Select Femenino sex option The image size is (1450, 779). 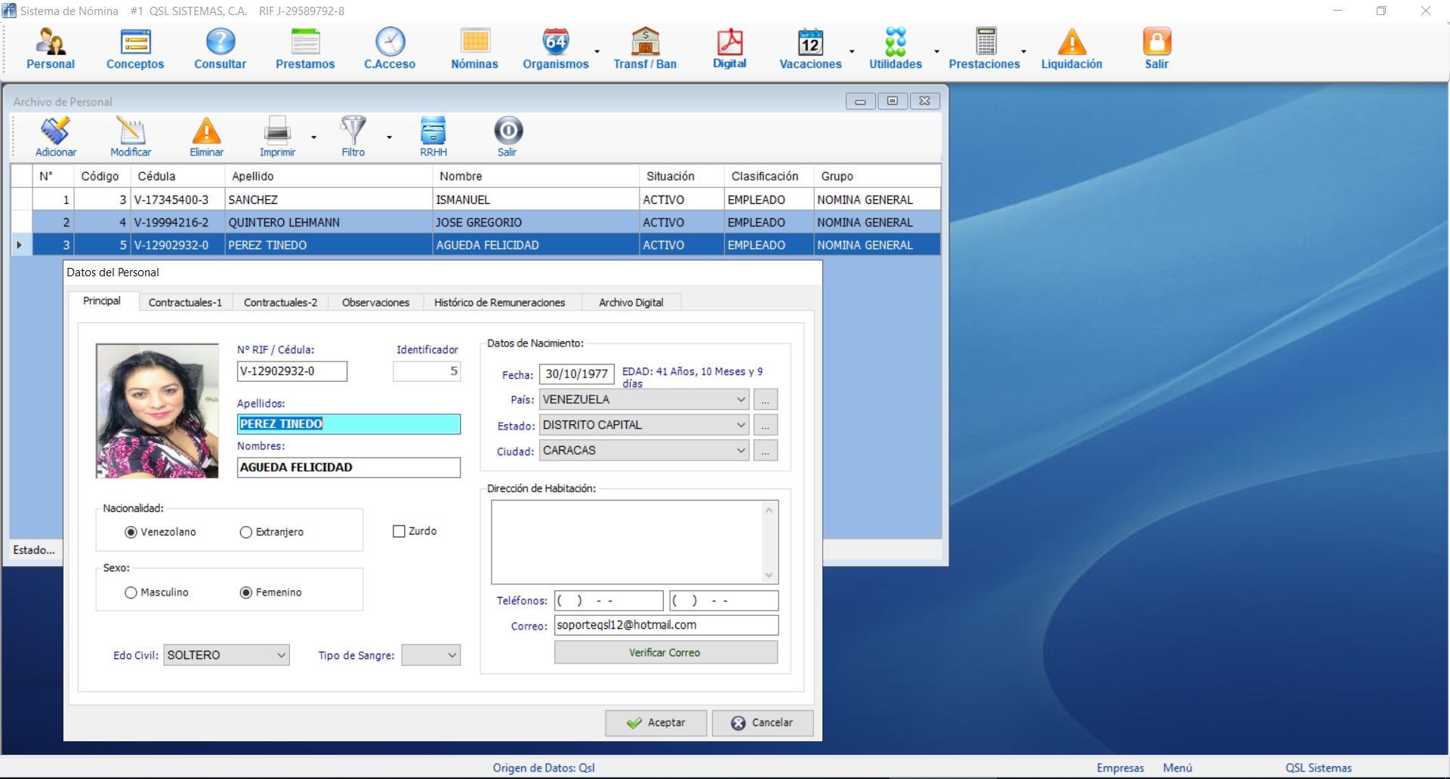(x=270, y=593)
